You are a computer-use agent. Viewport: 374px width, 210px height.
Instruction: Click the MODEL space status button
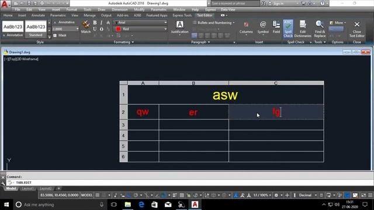pyautogui.click(x=86, y=195)
